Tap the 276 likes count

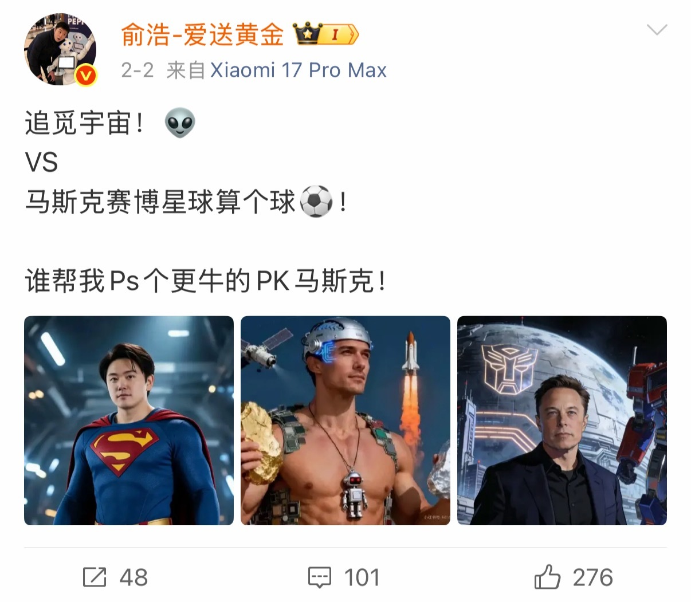(x=593, y=577)
